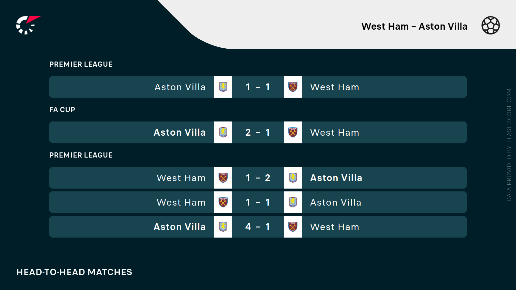Click the 2 - 1 FA Cup score

click(258, 132)
